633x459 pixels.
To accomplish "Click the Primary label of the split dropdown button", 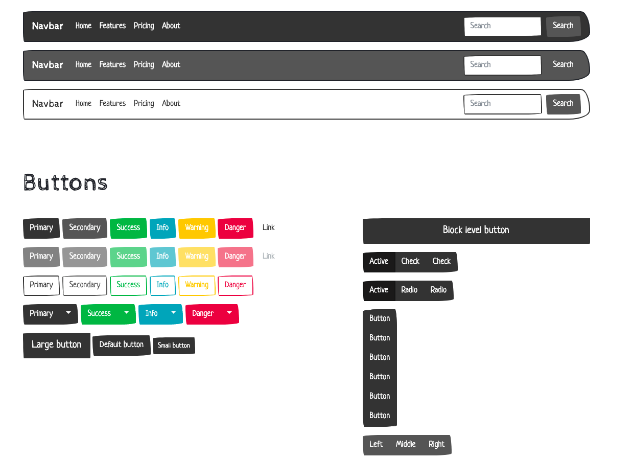I will (x=41, y=314).
